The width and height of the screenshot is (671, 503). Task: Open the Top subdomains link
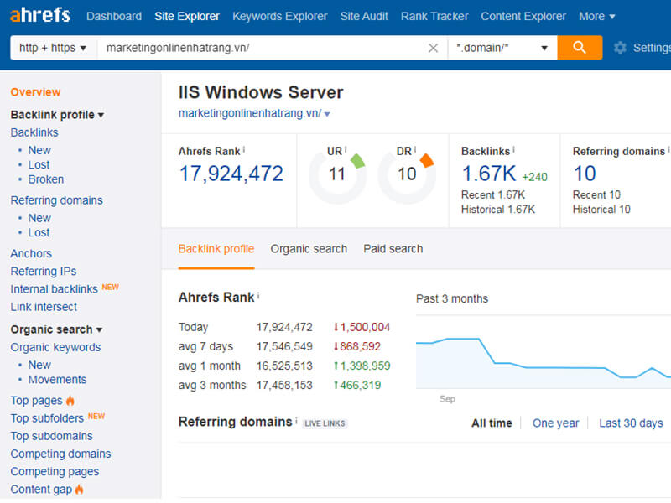tap(51, 436)
